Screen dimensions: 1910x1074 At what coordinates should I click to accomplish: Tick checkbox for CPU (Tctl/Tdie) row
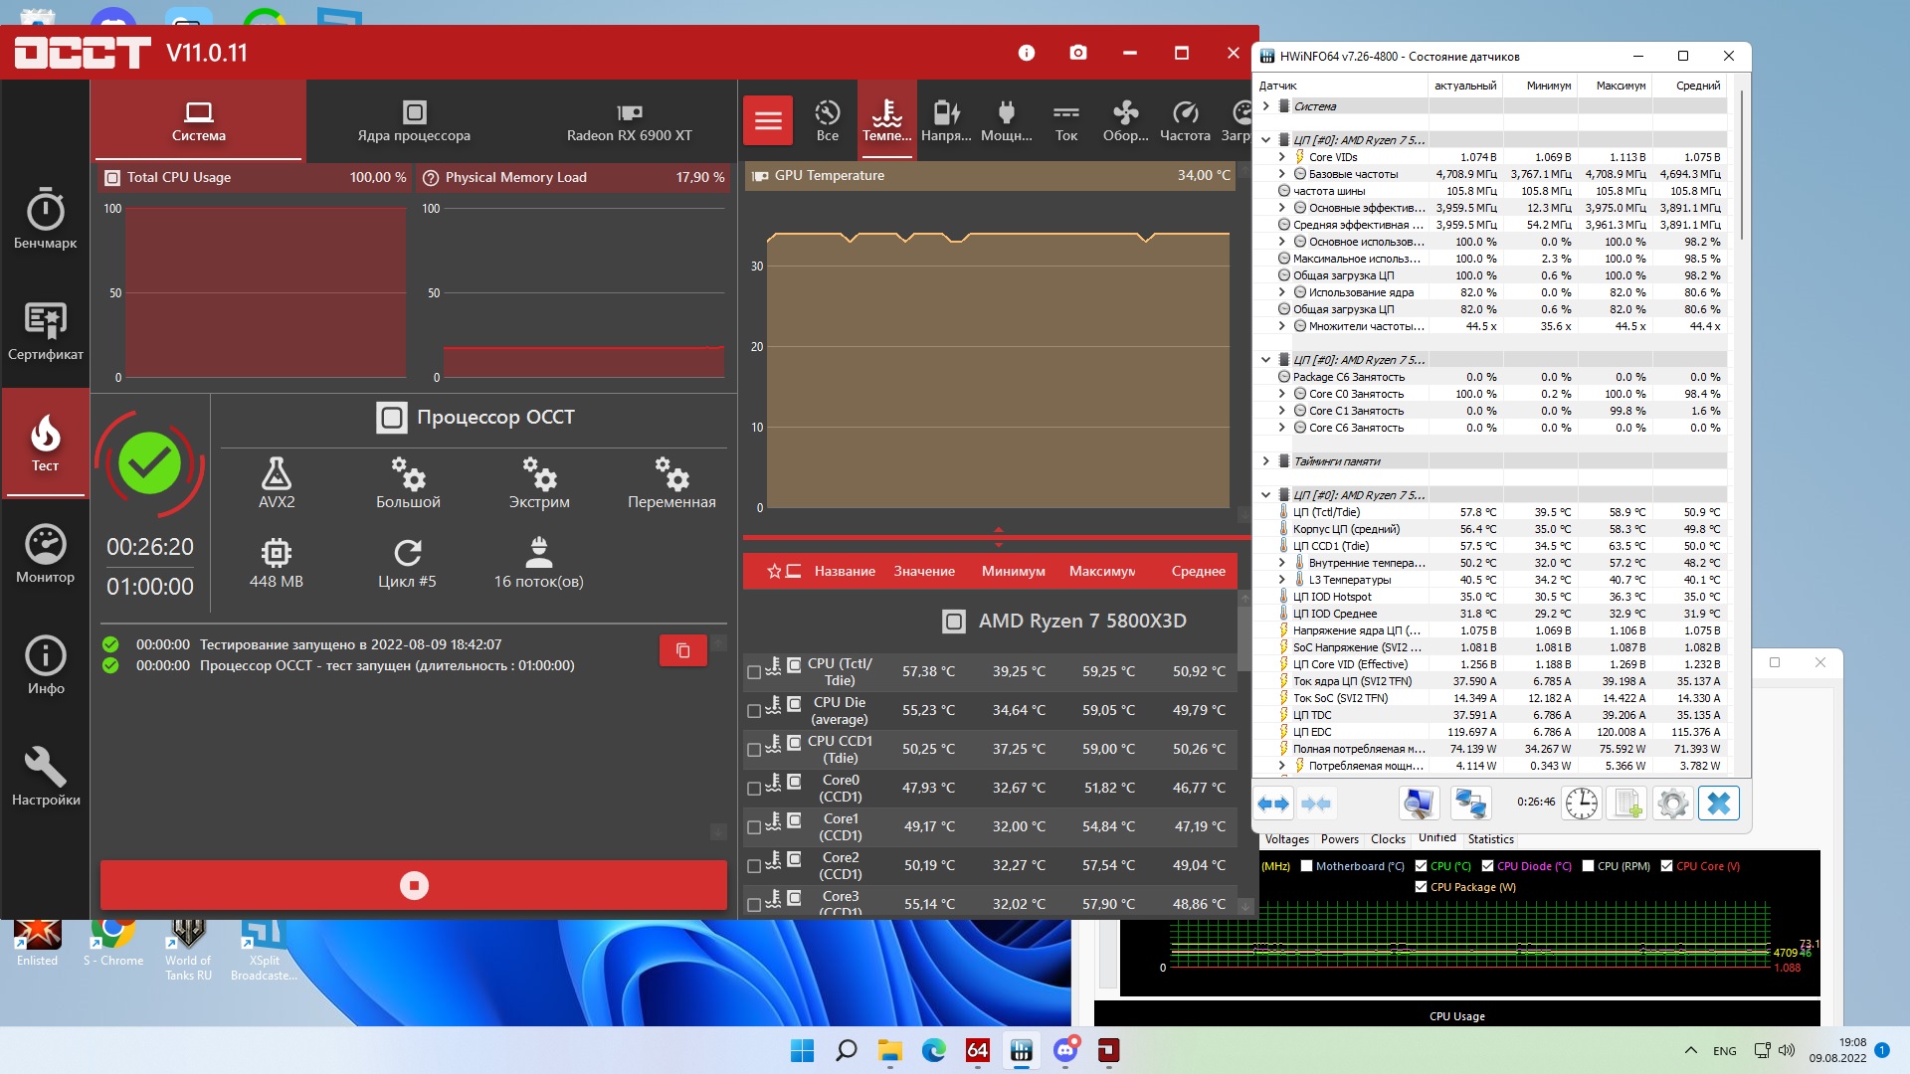point(754,672)
